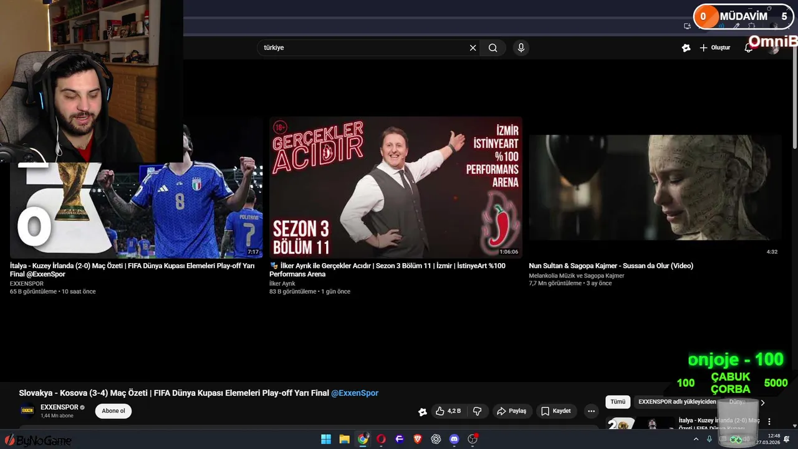
Task: Open OBS Studio from the taskbar
Action: 473,439
